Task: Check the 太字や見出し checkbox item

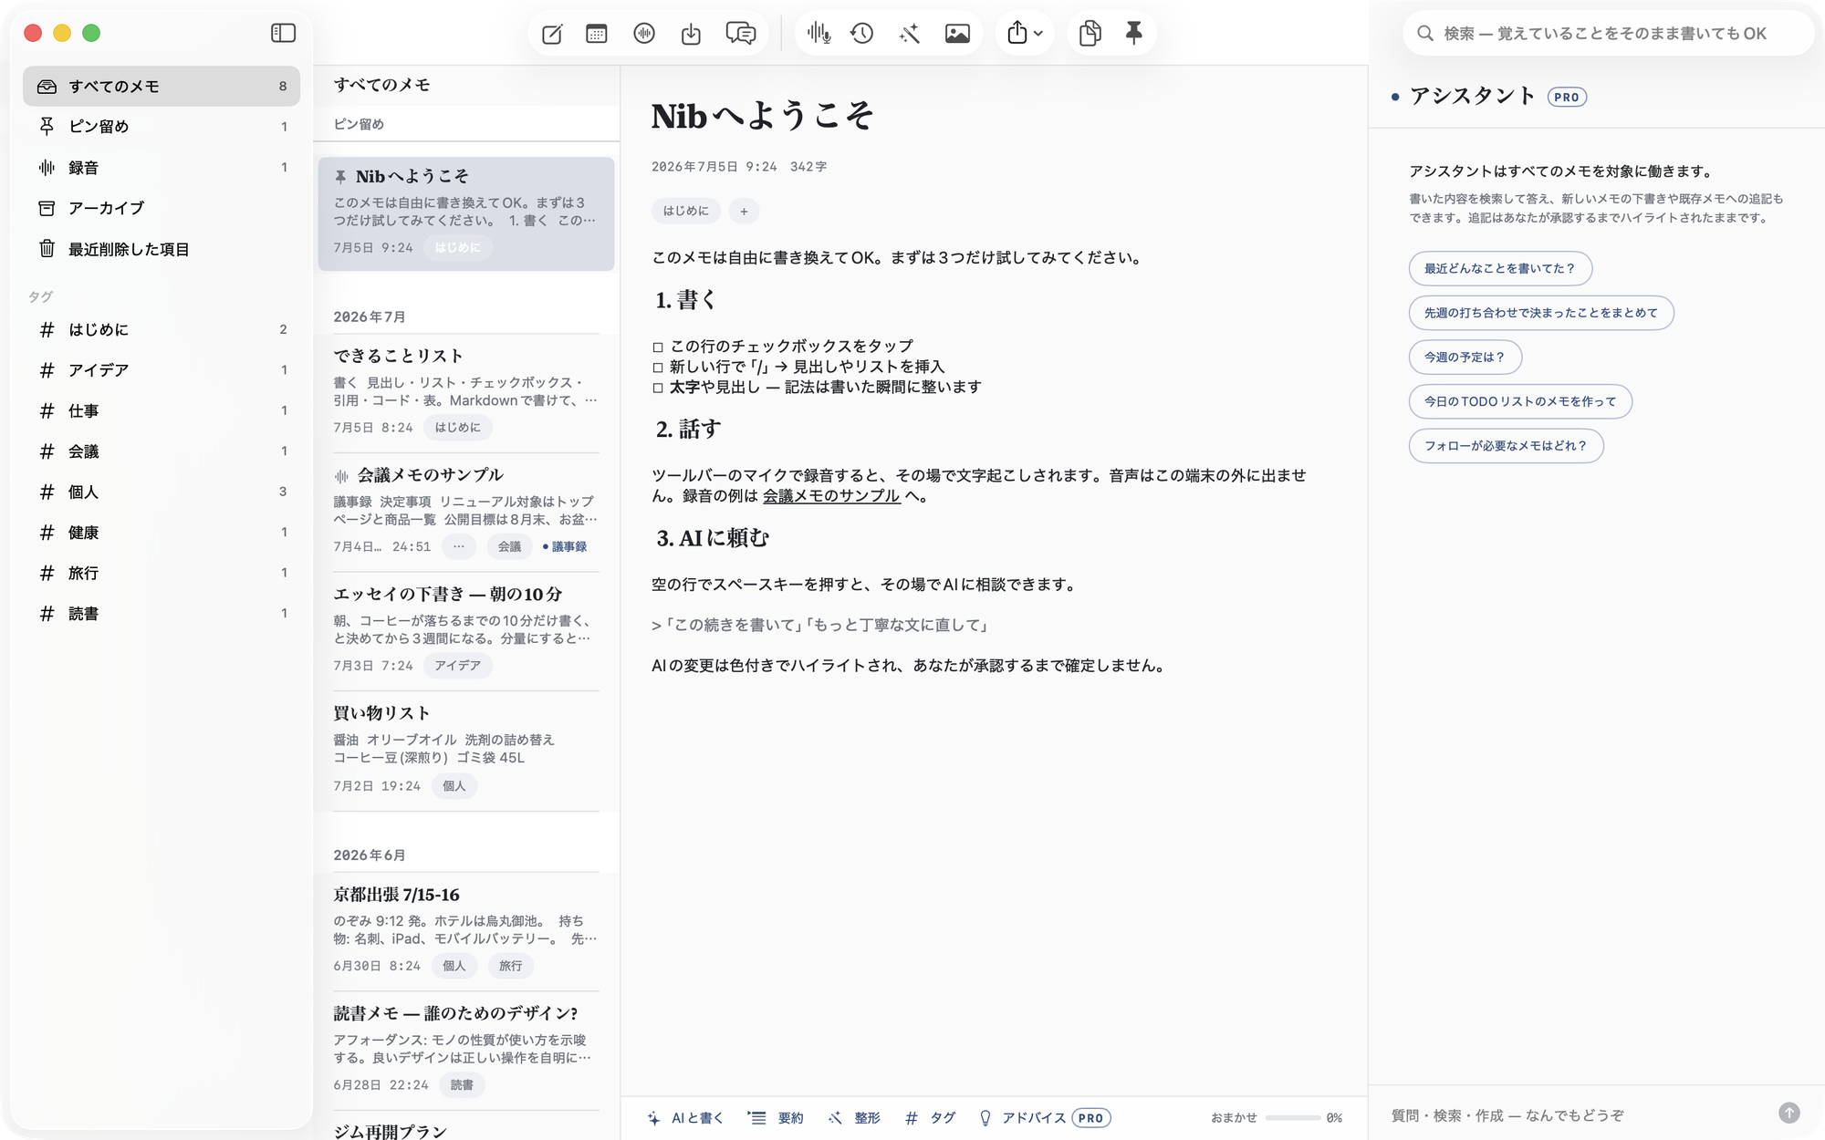Action: coord(658,388)
